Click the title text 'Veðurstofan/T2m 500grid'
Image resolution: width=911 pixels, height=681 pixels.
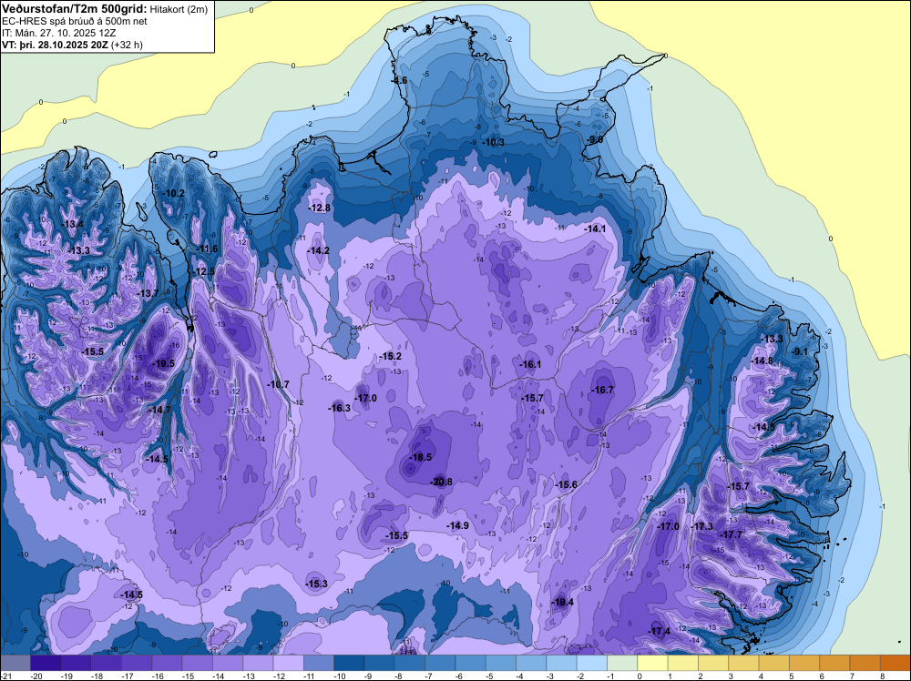[75, 8]
